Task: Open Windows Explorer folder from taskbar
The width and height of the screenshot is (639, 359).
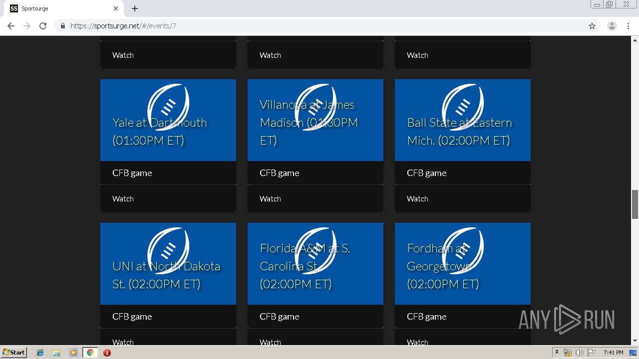Action: [x=56, y=353]
